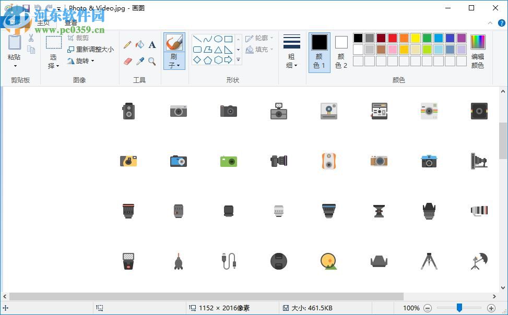
Task: Select the rectangular 选择 tool
Action: pyautogui.click(x=54, y=43)
